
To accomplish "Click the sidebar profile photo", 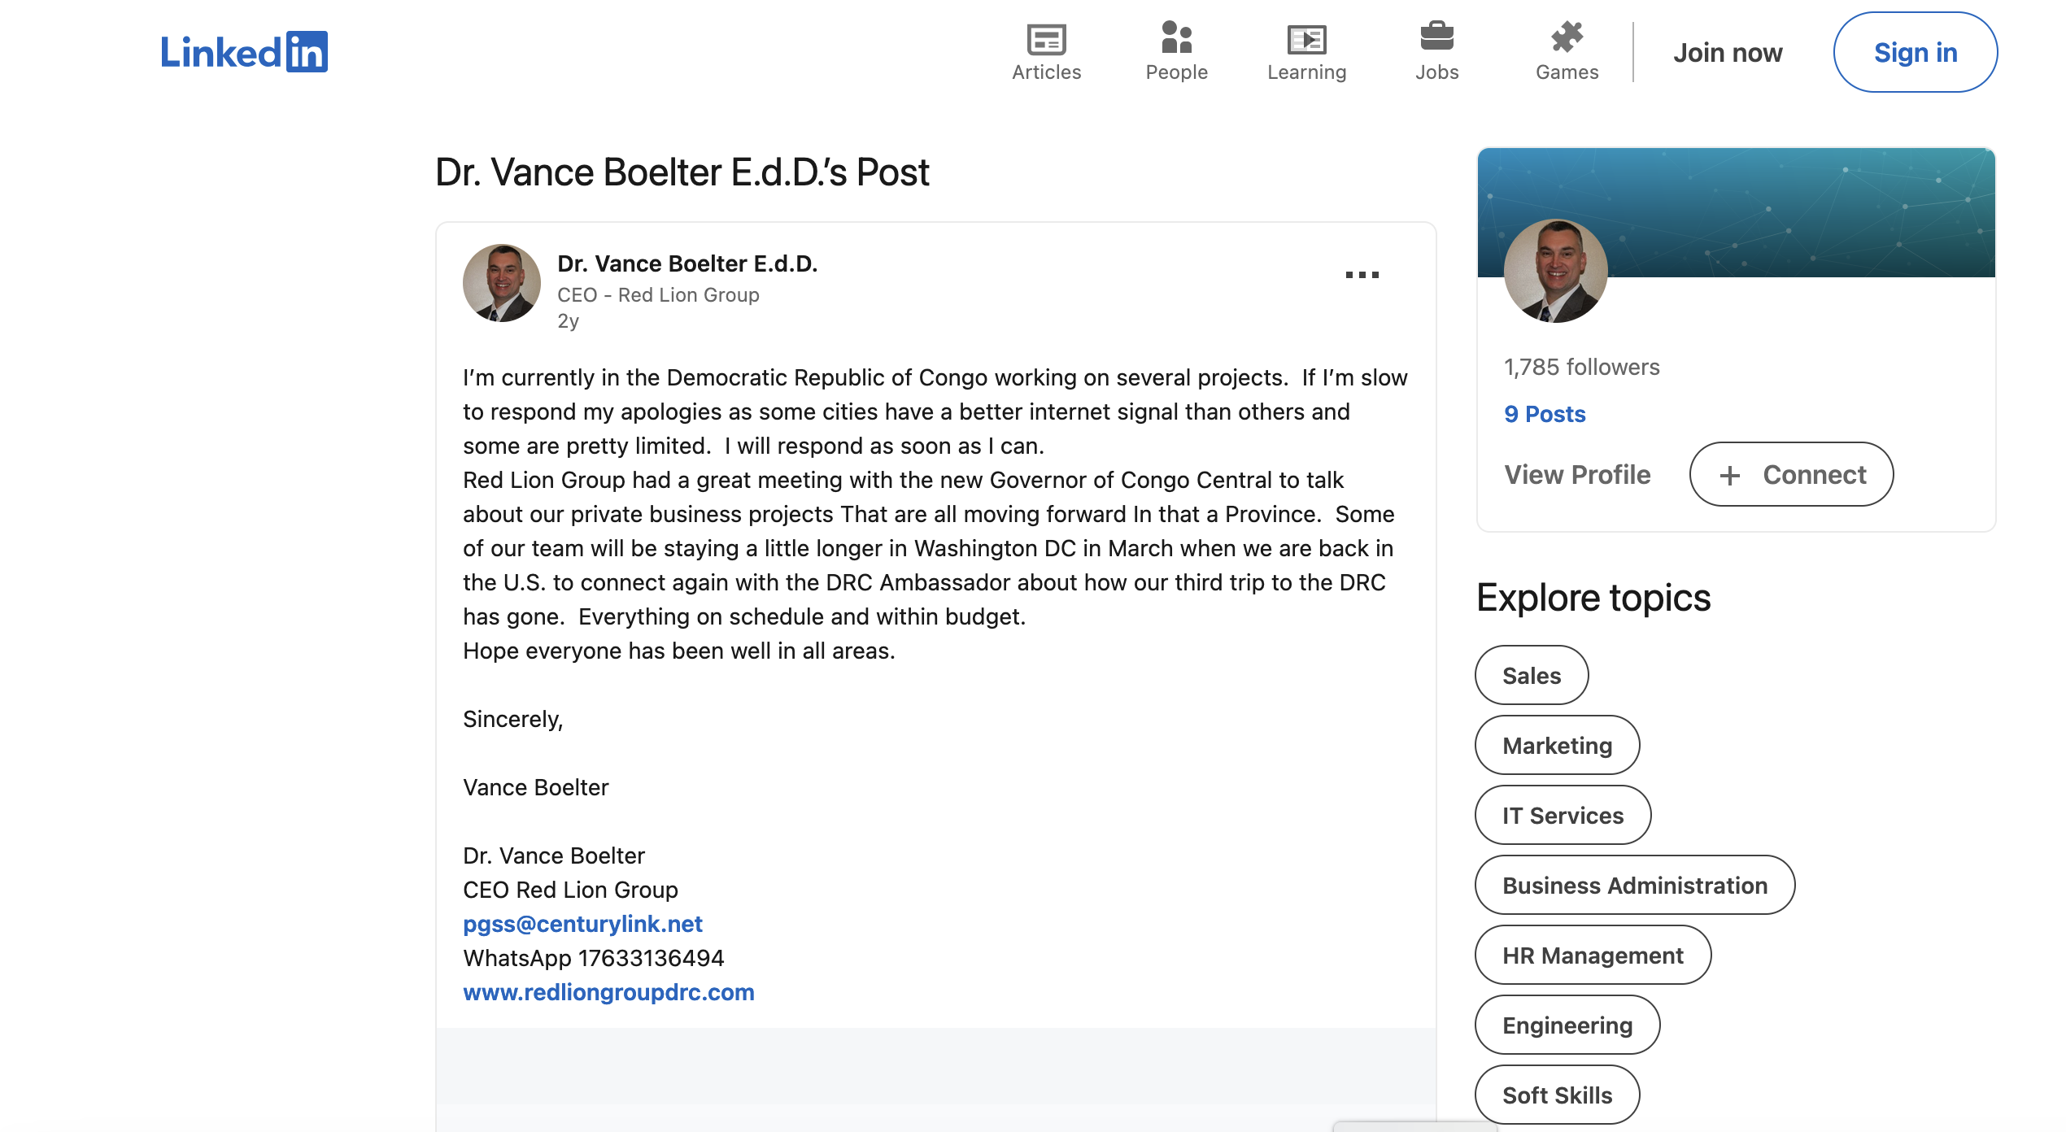I will coord(1555,271).
